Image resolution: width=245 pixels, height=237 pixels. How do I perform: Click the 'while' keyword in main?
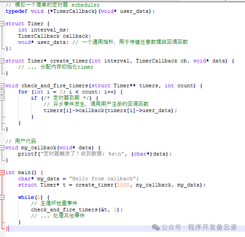[26, 197]
